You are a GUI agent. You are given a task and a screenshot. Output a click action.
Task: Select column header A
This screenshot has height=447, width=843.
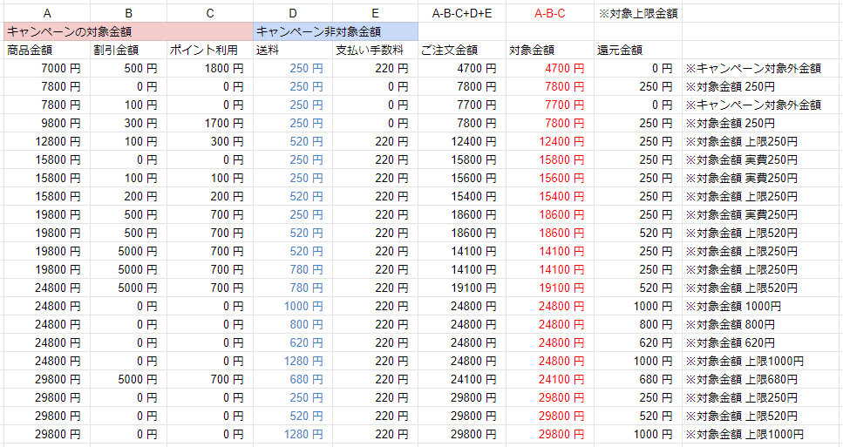(47, 13)
